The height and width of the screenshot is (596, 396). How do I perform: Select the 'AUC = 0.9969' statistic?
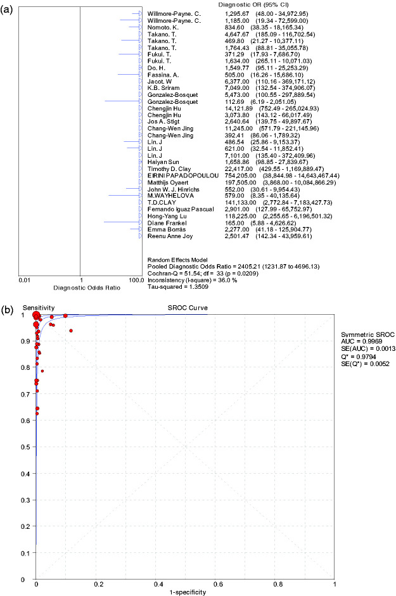pyautogui.click(x=361, y=342)
